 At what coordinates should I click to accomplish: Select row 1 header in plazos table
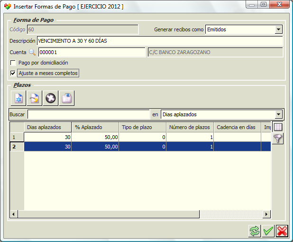[x=17, y=137]
